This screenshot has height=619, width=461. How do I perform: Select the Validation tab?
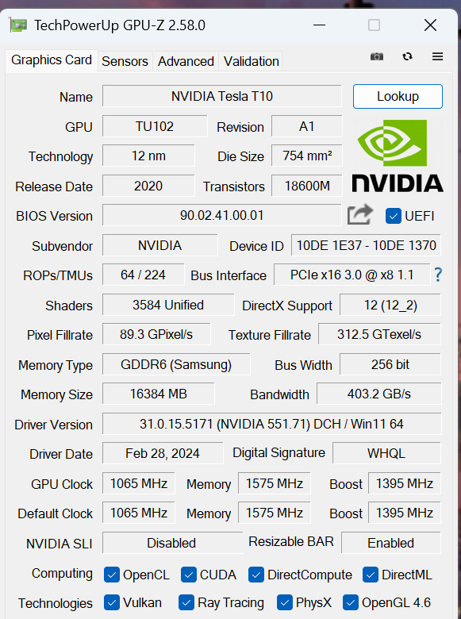[251, 61]
